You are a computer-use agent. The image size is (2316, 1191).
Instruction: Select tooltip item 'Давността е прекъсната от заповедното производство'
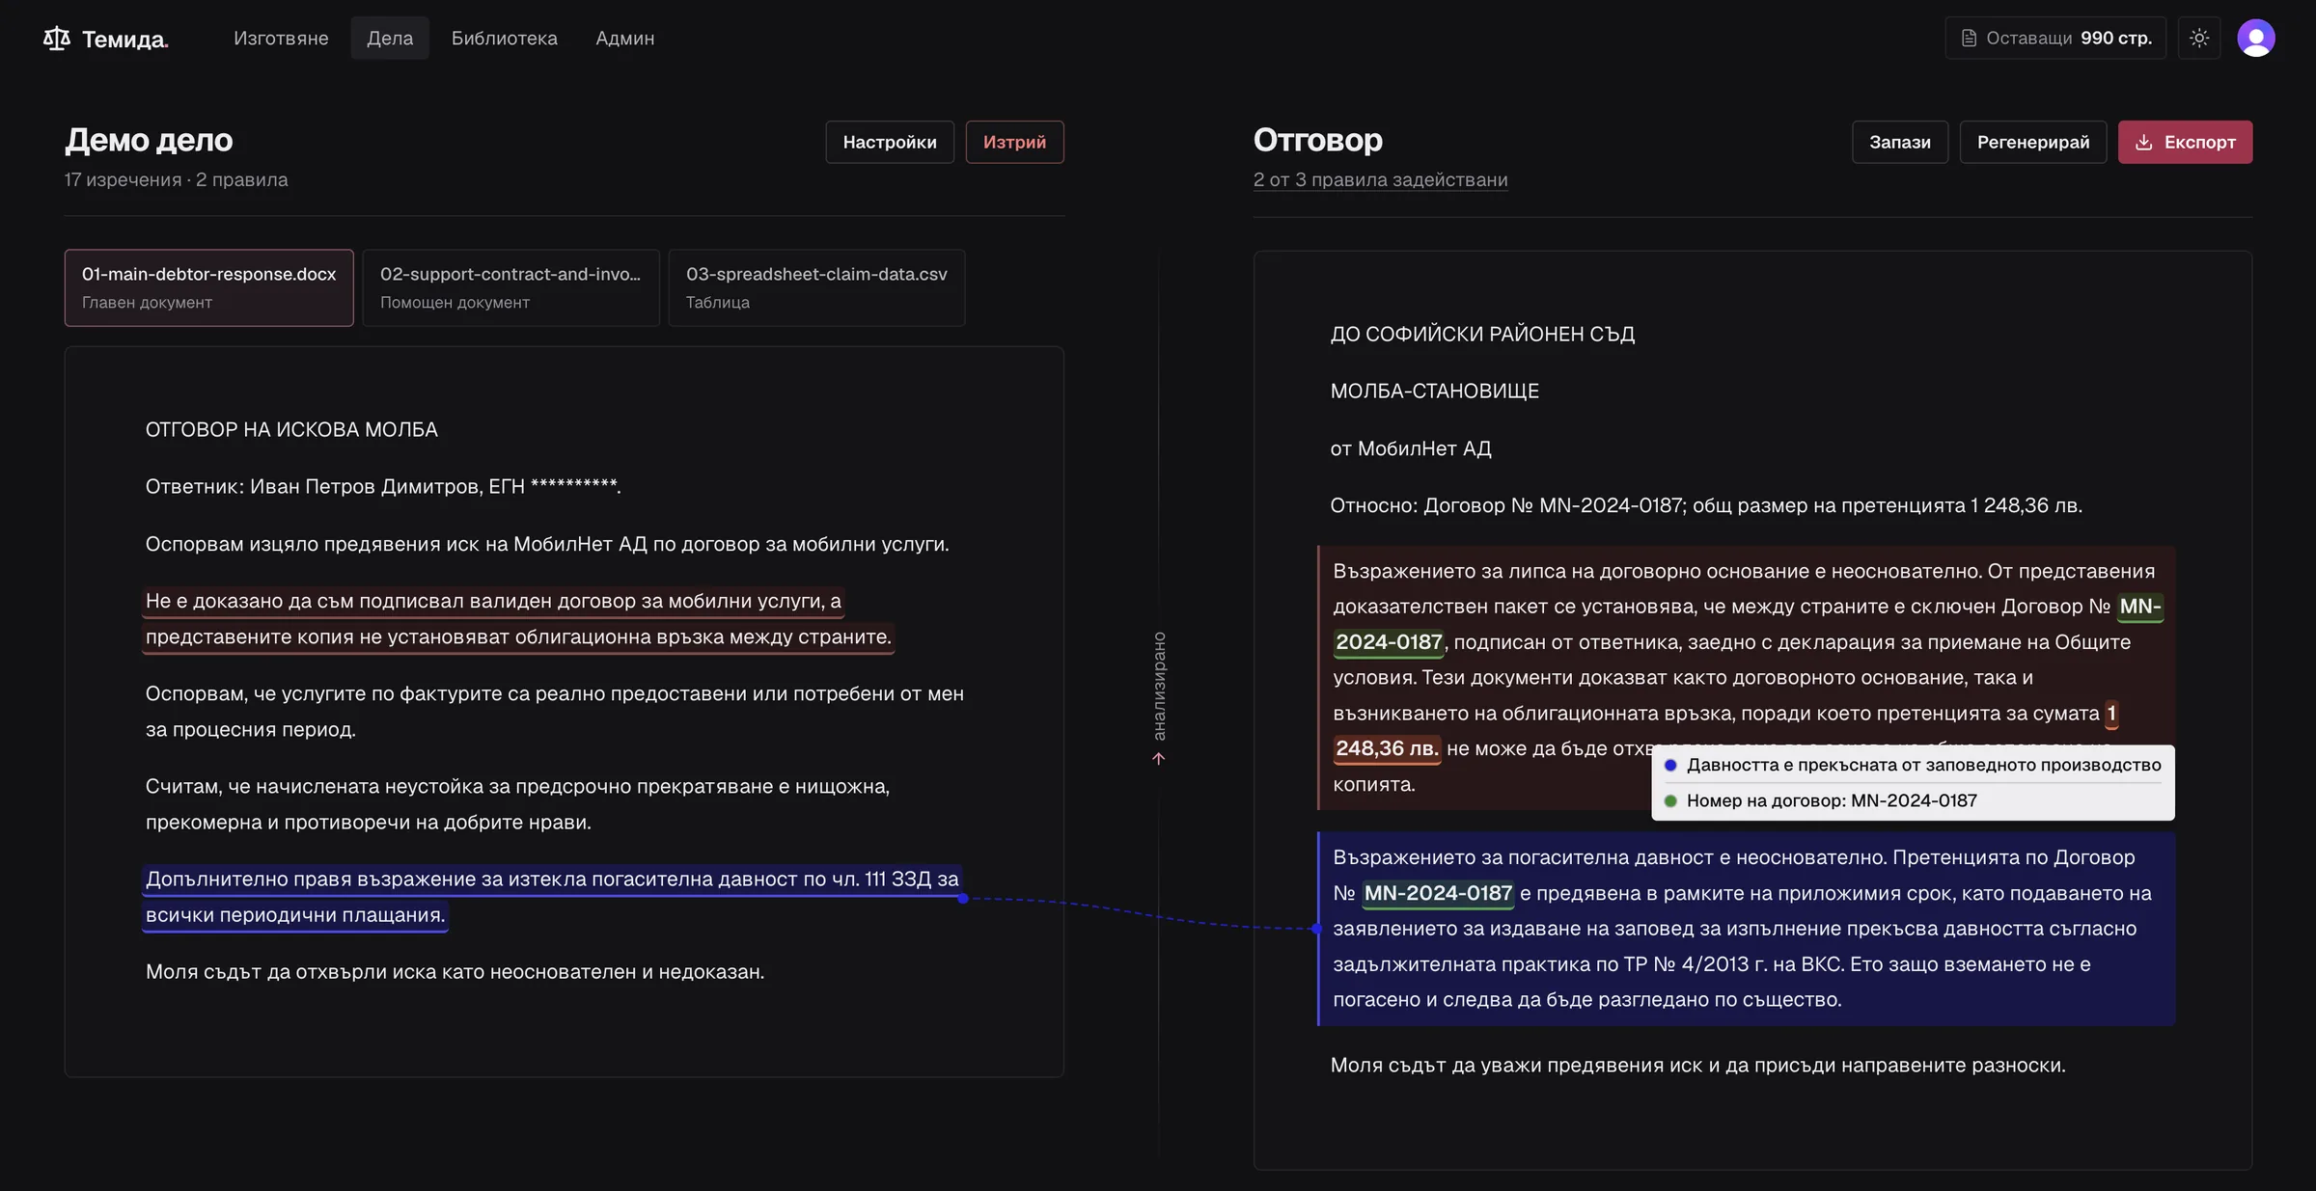tap(1913, 766)
